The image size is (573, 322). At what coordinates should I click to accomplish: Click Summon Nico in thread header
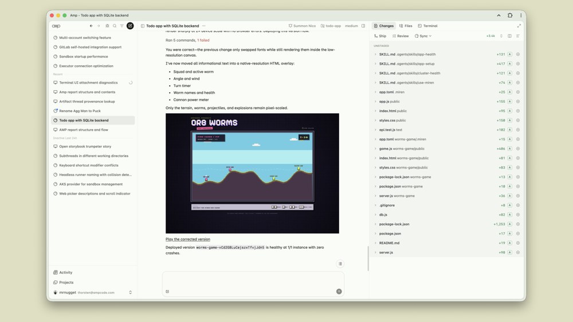302,26
